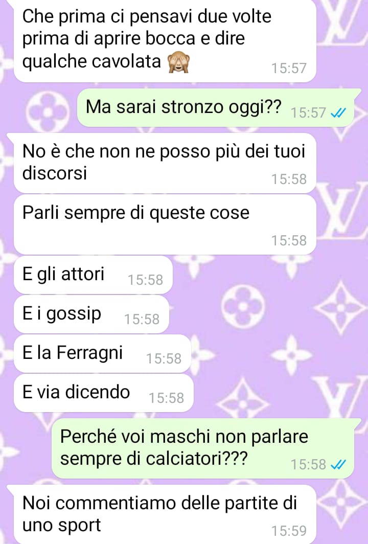Viewport: 368px width, 544px height.
Task: Tap the 'Perché voi maschi non parlare' message
Action: click(x=203, y=448)
